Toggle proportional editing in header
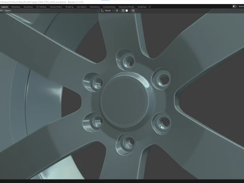The image size is (244, 183). point(133,11)
